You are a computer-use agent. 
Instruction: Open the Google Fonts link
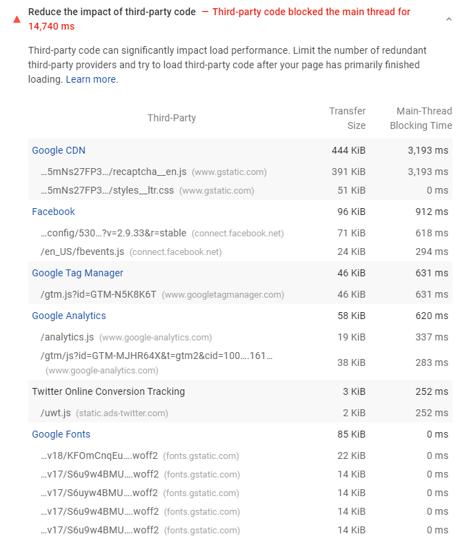(x=61, y=434)
